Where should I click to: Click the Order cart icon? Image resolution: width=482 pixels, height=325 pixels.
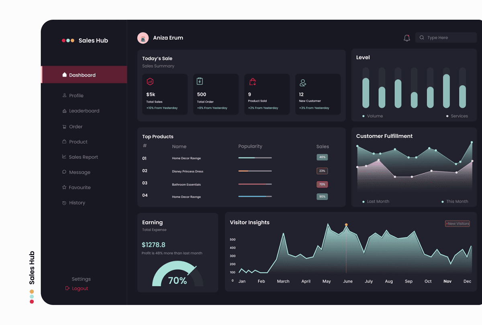pos(64,127)
